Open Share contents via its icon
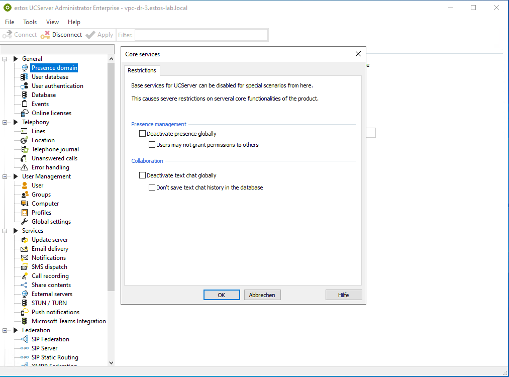 pos(24,285)
